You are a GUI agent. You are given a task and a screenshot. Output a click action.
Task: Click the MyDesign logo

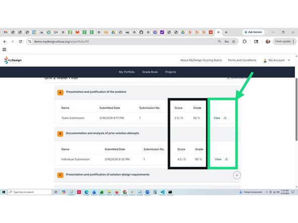(x=13, y=60)
